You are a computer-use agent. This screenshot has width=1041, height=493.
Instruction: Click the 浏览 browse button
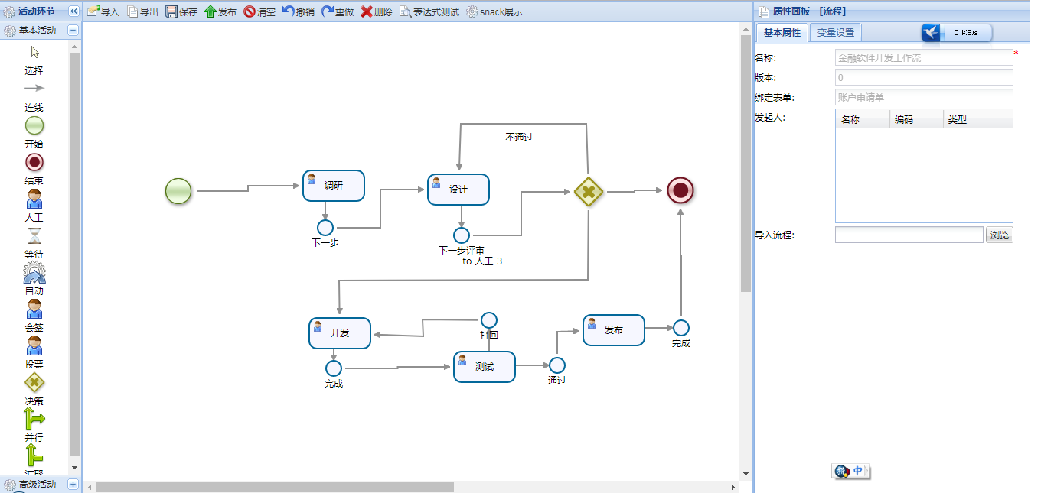[999, 235]
